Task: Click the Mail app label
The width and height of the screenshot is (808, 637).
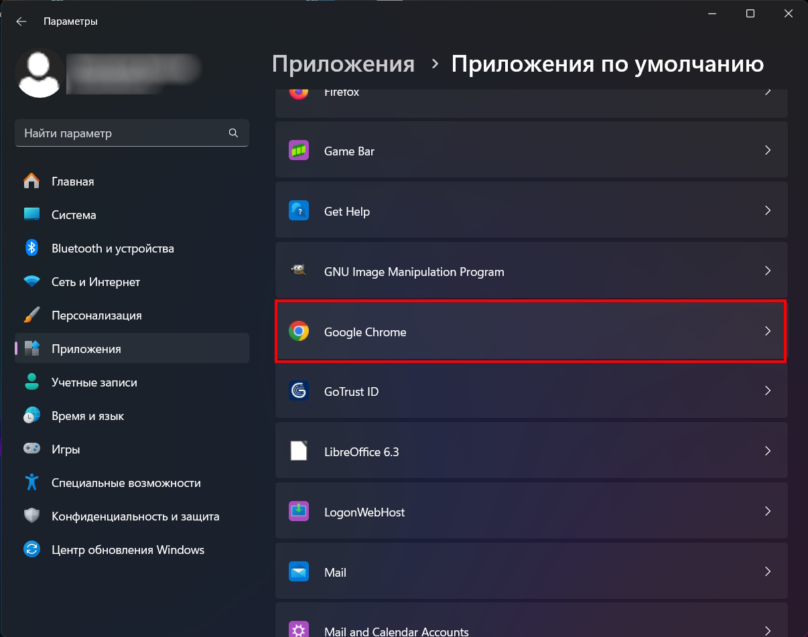Action: click(x=335, y=573)
